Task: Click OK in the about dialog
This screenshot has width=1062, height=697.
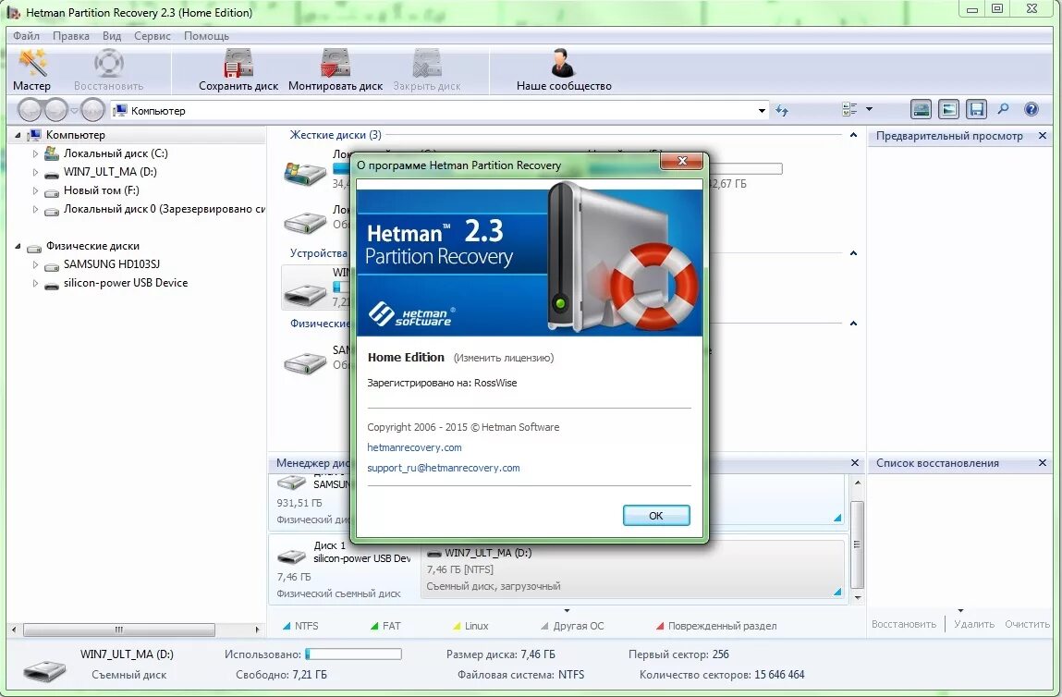Action: [656, 516]
